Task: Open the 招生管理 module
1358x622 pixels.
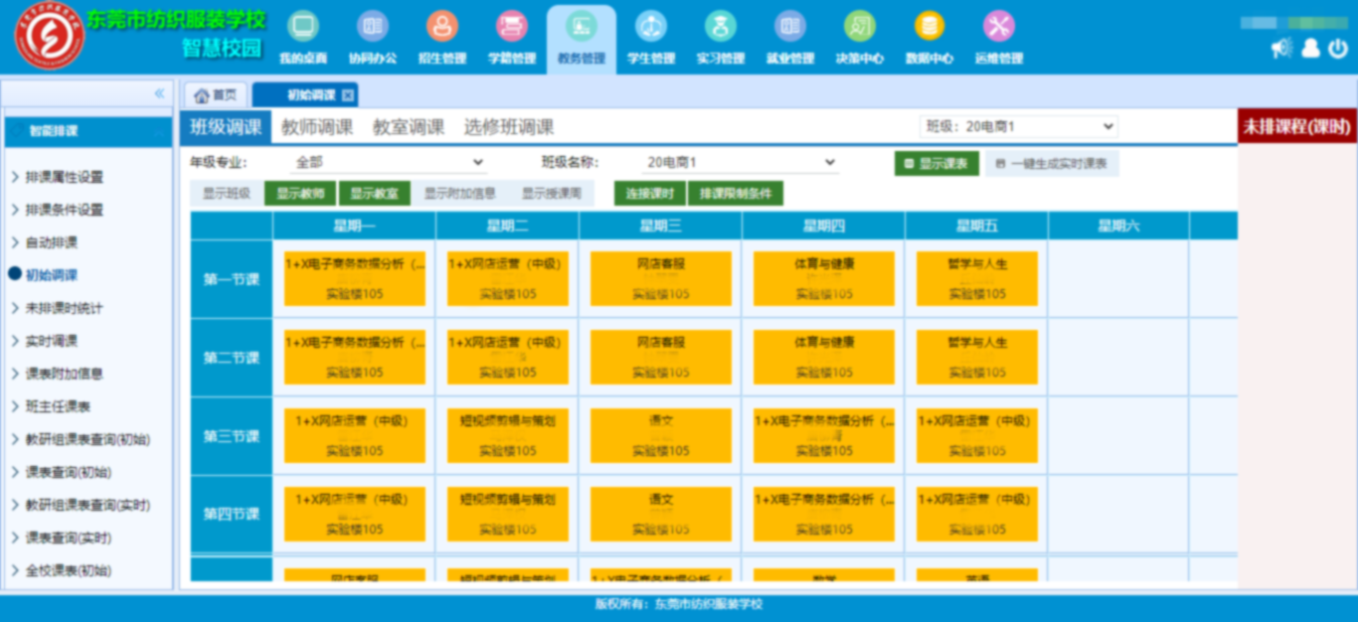Action: click(441, 38)
